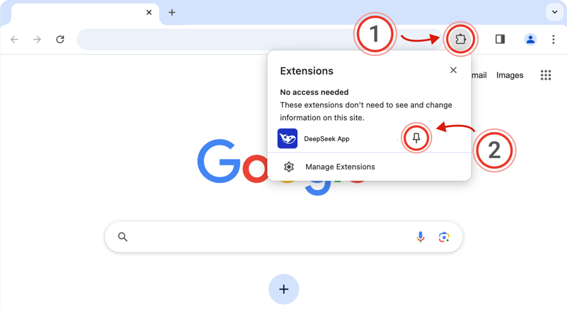567x314 pixels.
Task: Open the Gmail link
Action: pyautogui.click(x=479, y=75)
